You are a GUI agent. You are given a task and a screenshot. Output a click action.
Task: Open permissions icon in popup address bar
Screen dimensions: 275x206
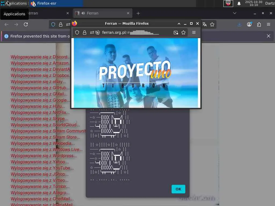click(92, 32)
